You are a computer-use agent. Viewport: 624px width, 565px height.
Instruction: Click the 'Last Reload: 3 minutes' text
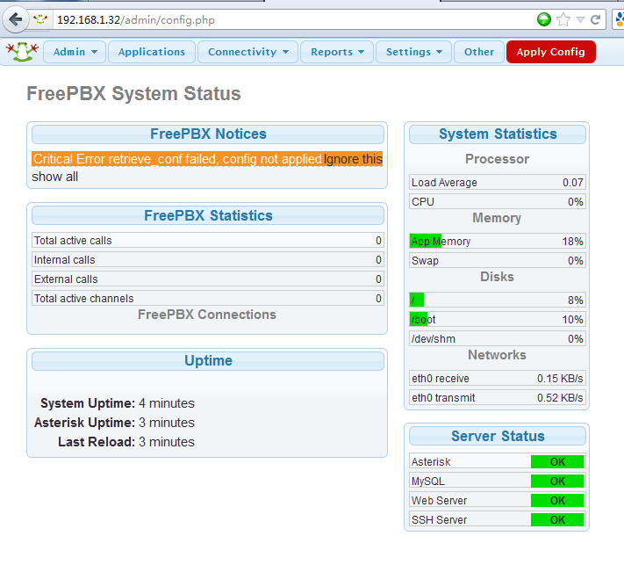click(x=126, y=442)
